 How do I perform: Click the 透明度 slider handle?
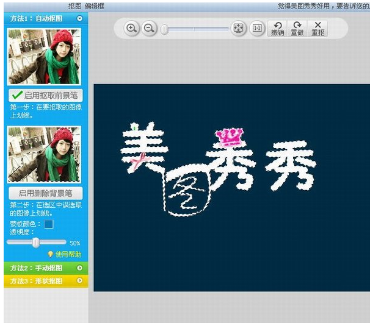coord(36,243)
